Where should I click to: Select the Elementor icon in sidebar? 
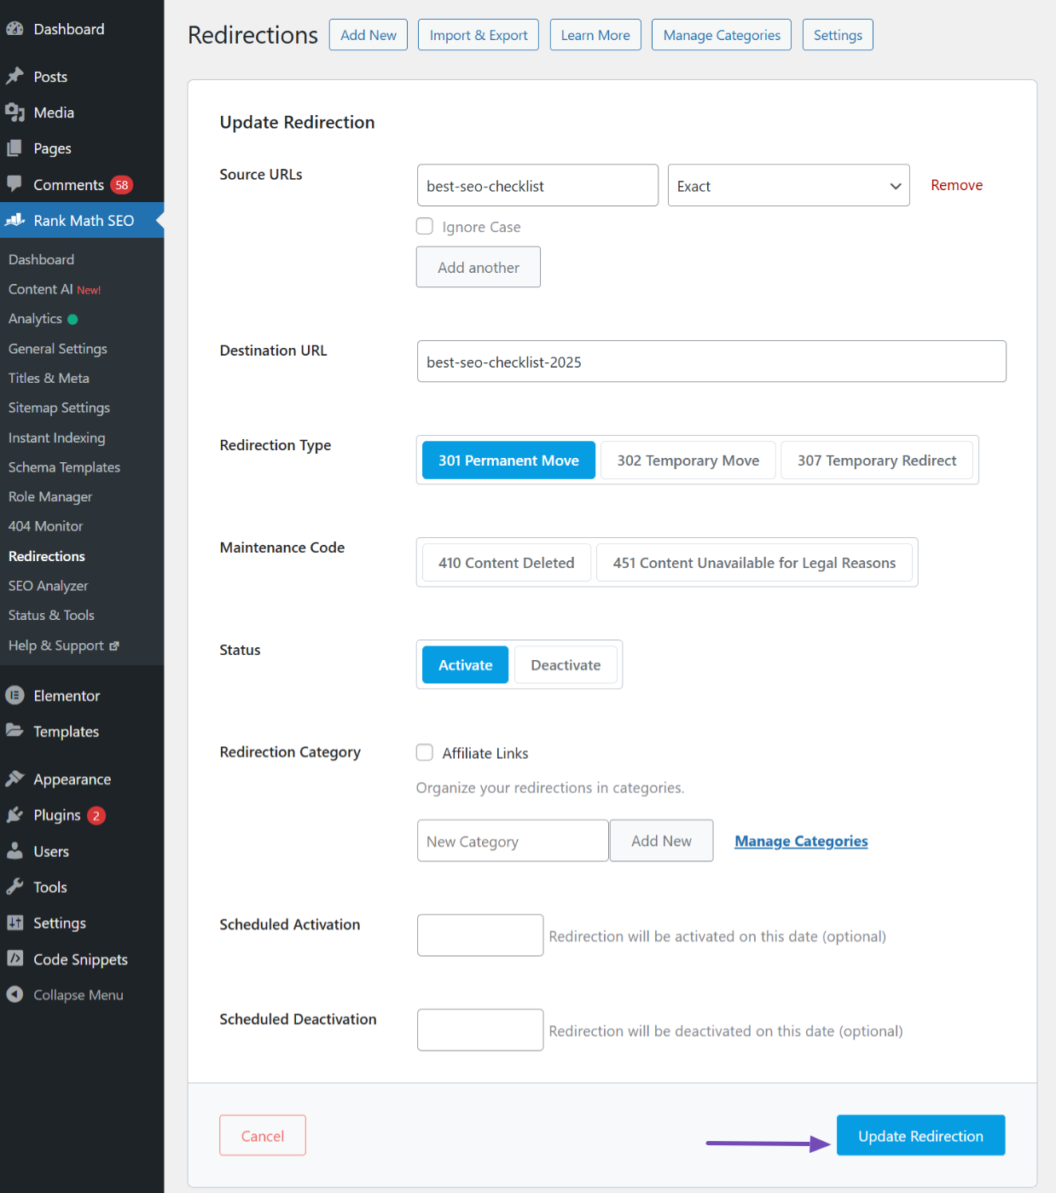(x=15, y=696)
